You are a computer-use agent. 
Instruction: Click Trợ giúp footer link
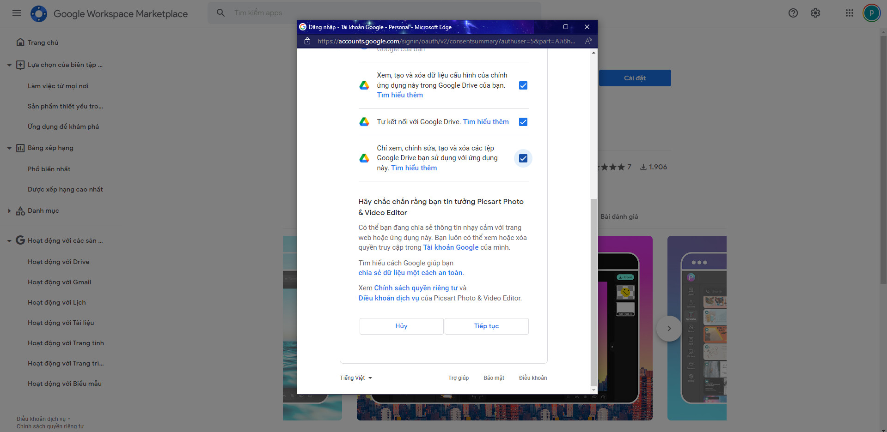459,378
